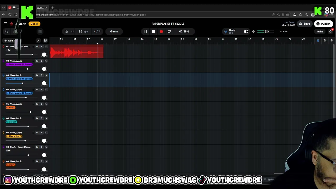Open the notifications bell
336x189 pixels.
point(330,31)
